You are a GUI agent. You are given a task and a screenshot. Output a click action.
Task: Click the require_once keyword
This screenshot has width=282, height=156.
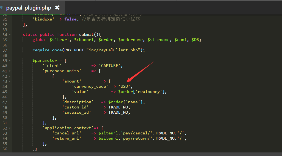[47, 50]
